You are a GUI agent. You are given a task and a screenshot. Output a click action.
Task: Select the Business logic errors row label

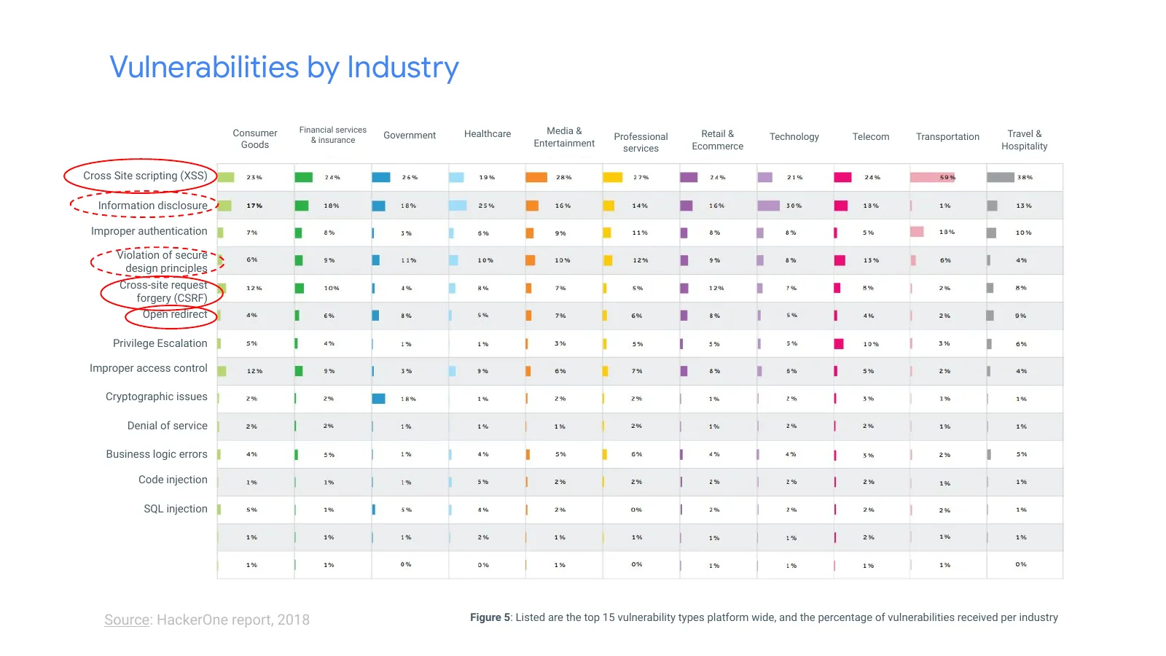tap(157, 454)
